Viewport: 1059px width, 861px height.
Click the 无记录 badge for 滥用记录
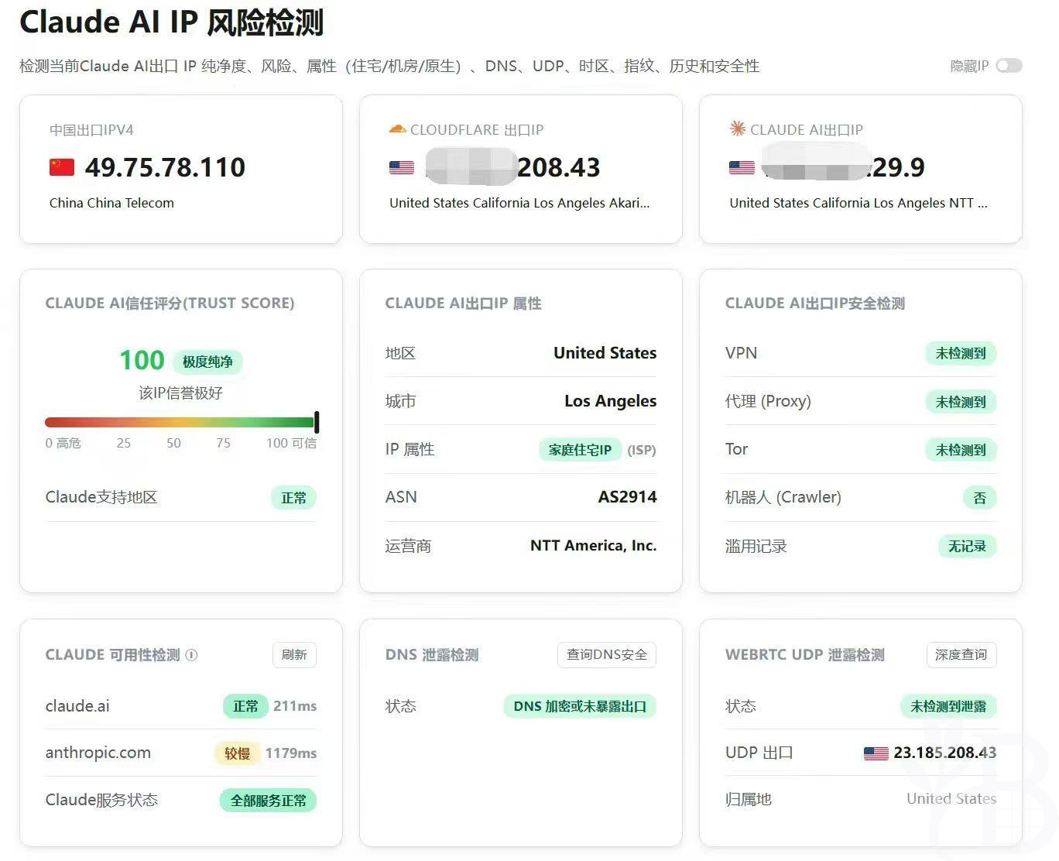[x=967, y=547]
